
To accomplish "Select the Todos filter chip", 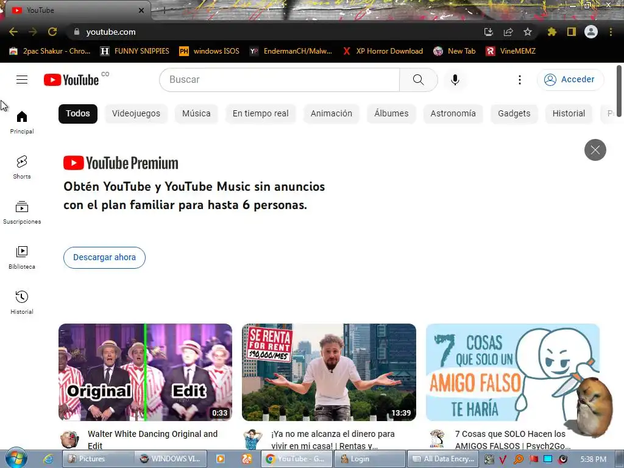I will point(78,113).
